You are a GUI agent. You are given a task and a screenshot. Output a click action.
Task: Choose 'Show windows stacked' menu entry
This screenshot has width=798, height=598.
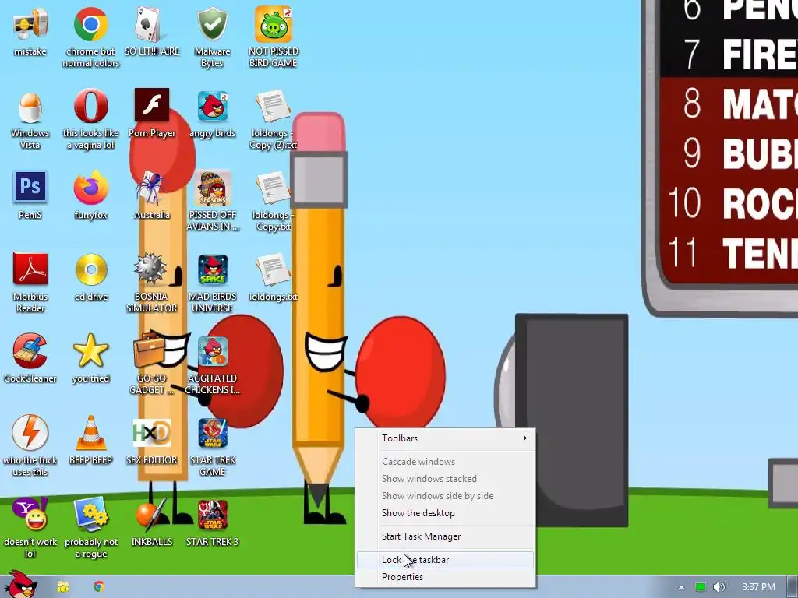(x=445, y=479)
